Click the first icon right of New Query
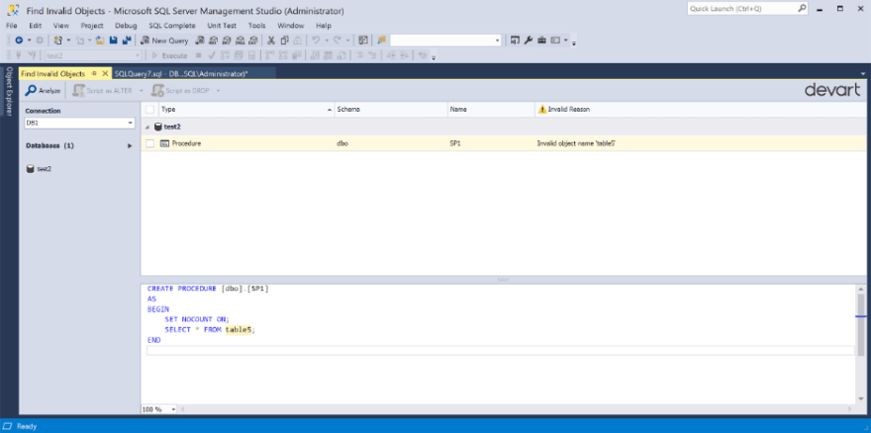Screen dimensions: 871x433 200,41
